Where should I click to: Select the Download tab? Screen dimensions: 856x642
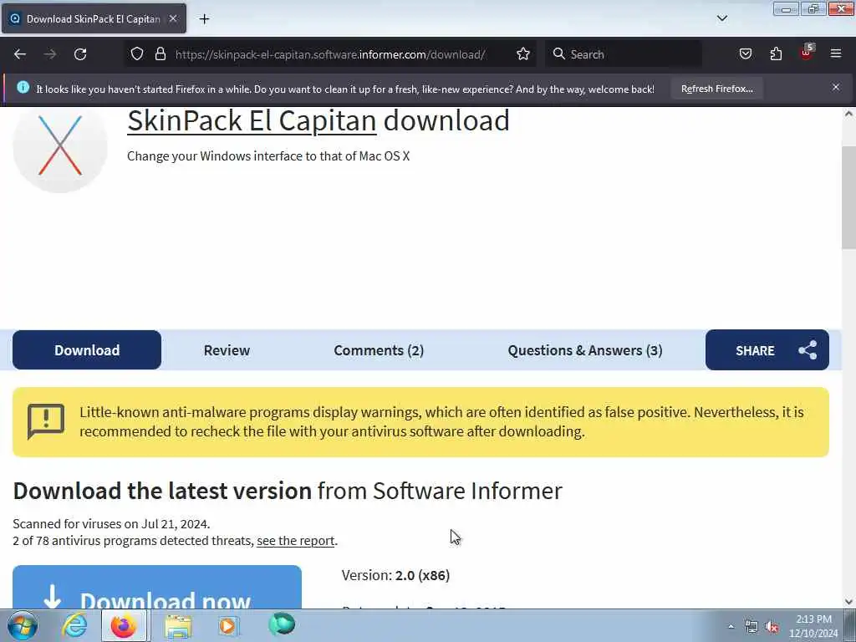coord(87,350)
